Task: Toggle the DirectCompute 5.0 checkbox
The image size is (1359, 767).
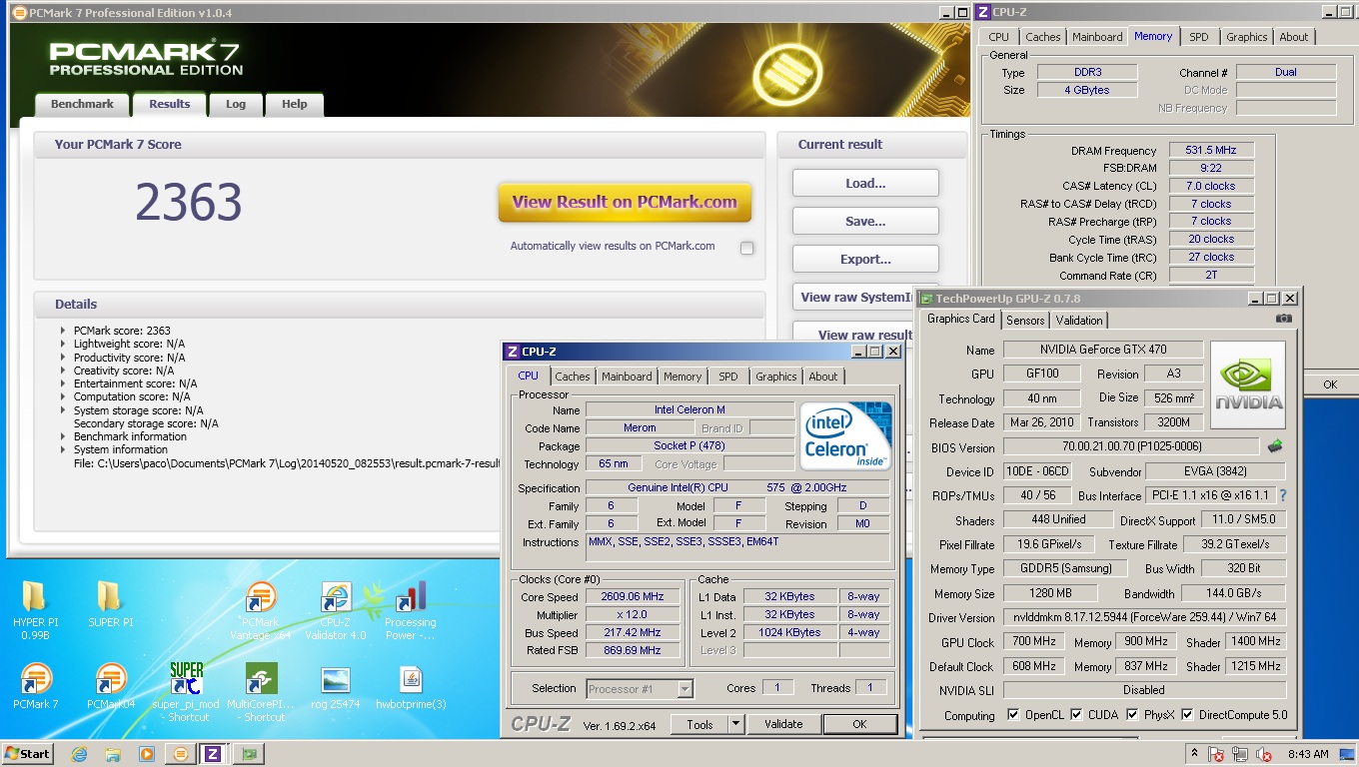Action: pyautogui.click(x=1187, y=715)
